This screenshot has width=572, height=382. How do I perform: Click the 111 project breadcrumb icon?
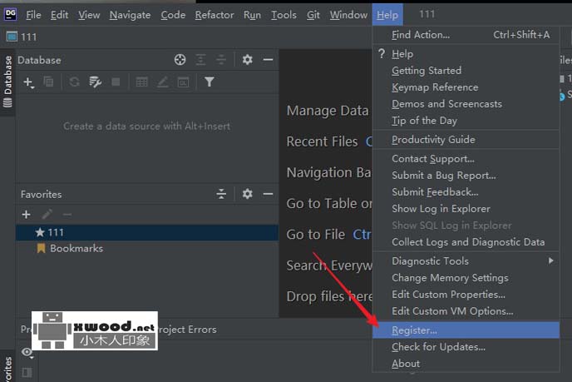(x=12, y=37)
